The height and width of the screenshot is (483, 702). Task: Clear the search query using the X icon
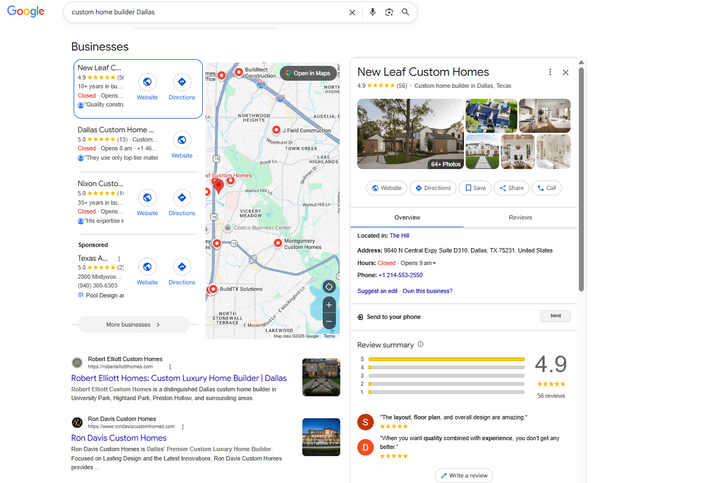pos(352,12)
